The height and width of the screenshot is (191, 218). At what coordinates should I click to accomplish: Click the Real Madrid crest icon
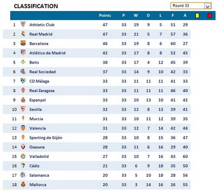tap(23, 34)
